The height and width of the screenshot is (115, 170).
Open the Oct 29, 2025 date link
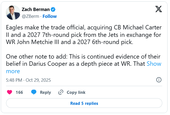38,80
